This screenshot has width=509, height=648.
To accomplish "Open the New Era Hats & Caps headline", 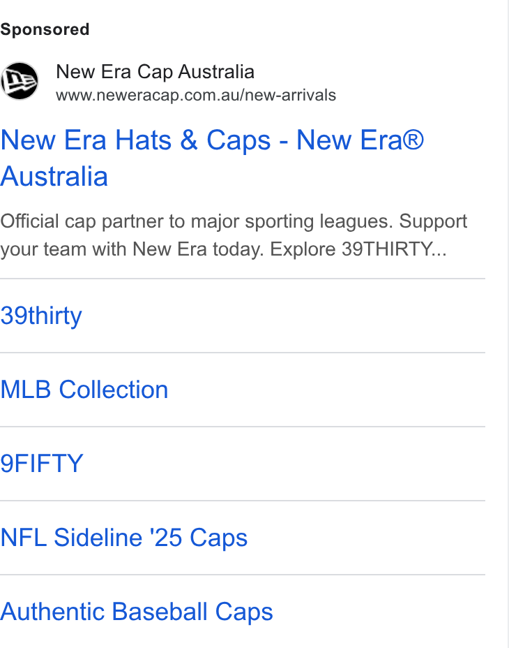I will pyautogui.click(x=212, y=158).
